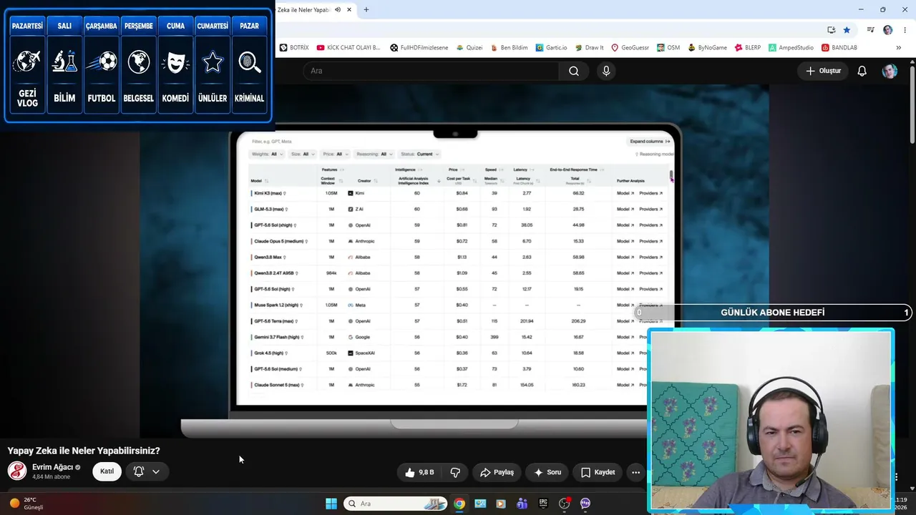Click 'Kimi K3 (max)' model name
Image resolution: width=916 pixels, height=515 pixels.
click(268, 193)
